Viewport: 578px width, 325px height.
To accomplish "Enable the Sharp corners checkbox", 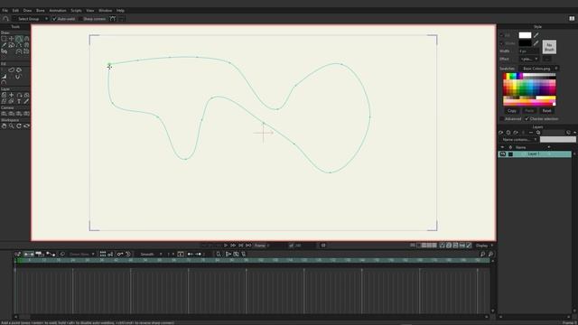I will coord(80,19).
